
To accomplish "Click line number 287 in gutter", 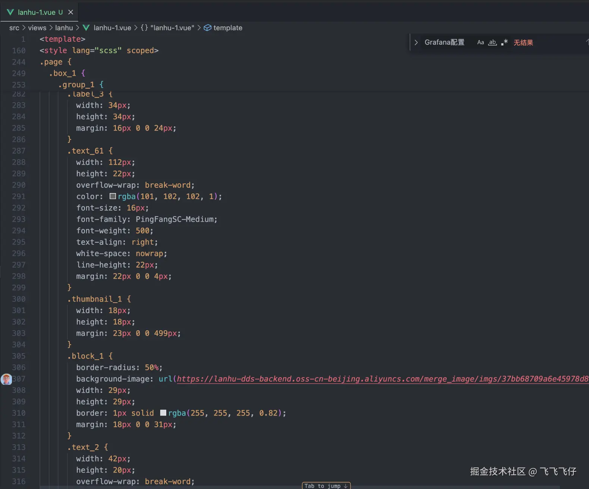I will coord(19,151).
